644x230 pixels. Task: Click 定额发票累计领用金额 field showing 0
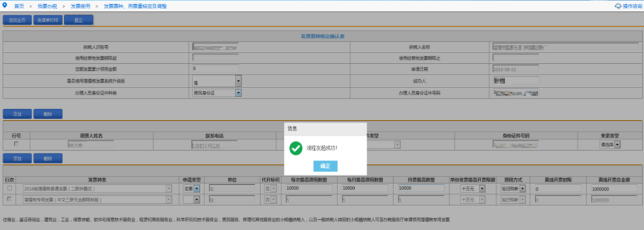[215, 69]
